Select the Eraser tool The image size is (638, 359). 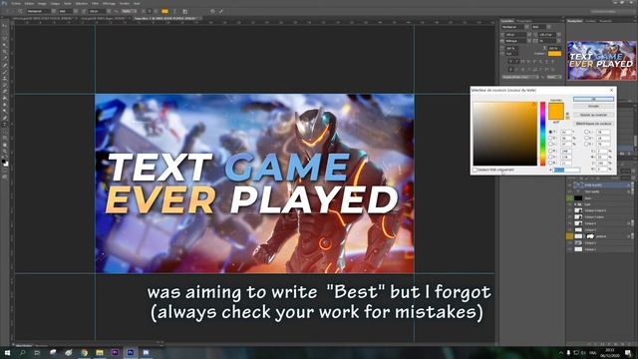(x=4, y=91)
